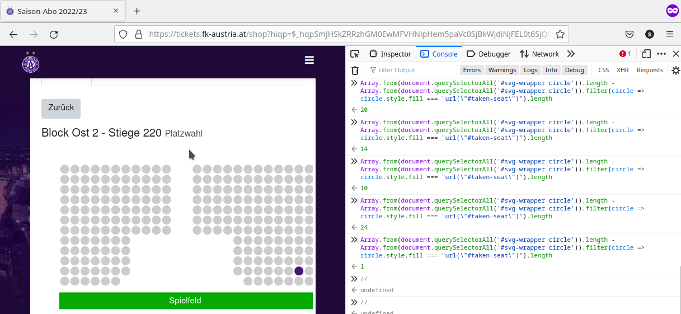681x314 pixels.
Task: Bookmark this page with star icon
Action: point(560,34)
